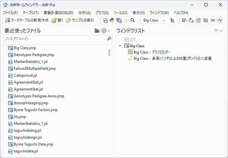This screenshot has width=228, height=158.
Task: Click the magnifier search toolbar icon
Action: [x=132, y=20]
